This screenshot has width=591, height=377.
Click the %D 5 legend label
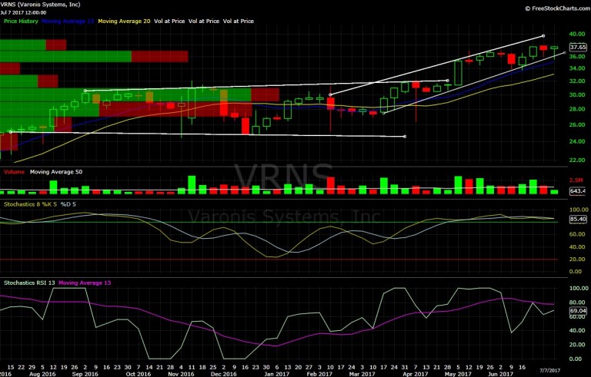[x=68, y=204]
